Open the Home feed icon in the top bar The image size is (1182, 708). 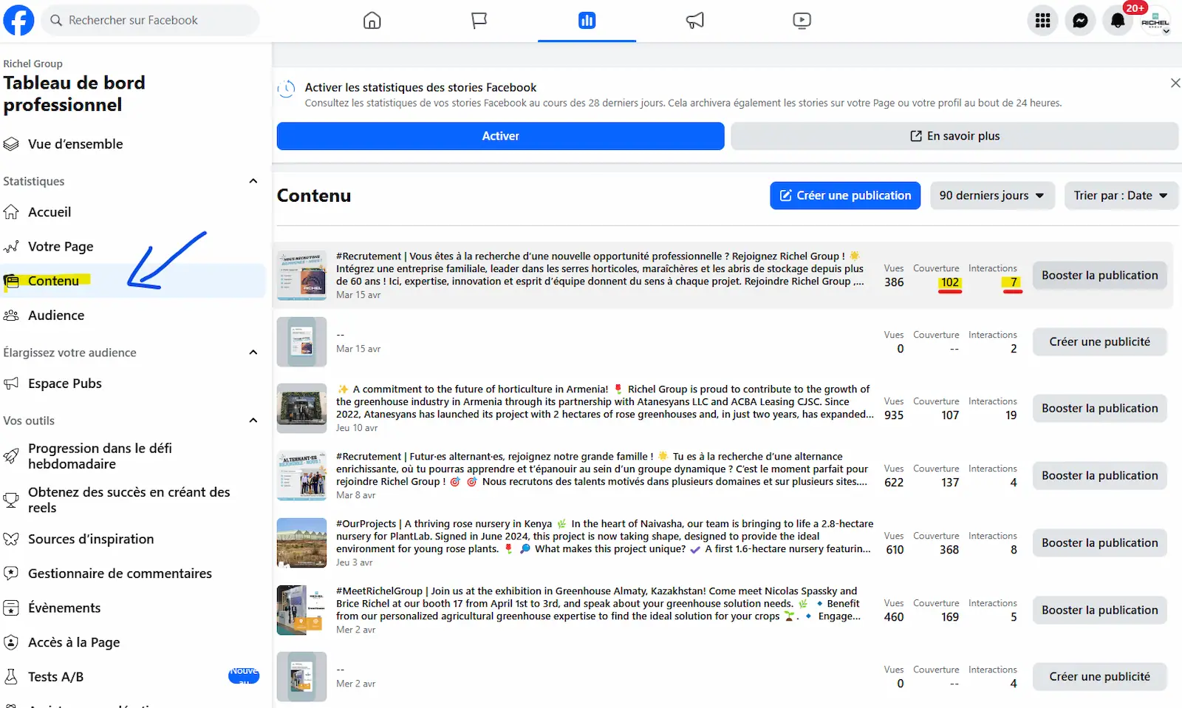click(372, 20)
